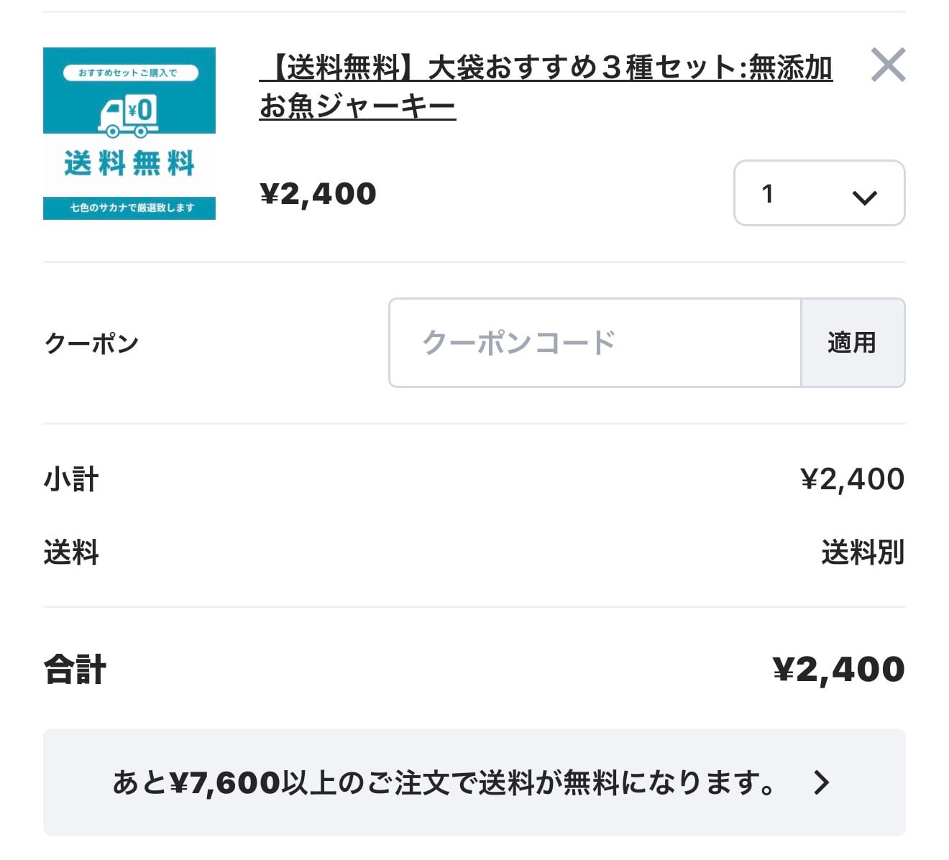Tap the あと¥7,600 free shipping banner text
949x860 pixels.
tap(444, 782)
